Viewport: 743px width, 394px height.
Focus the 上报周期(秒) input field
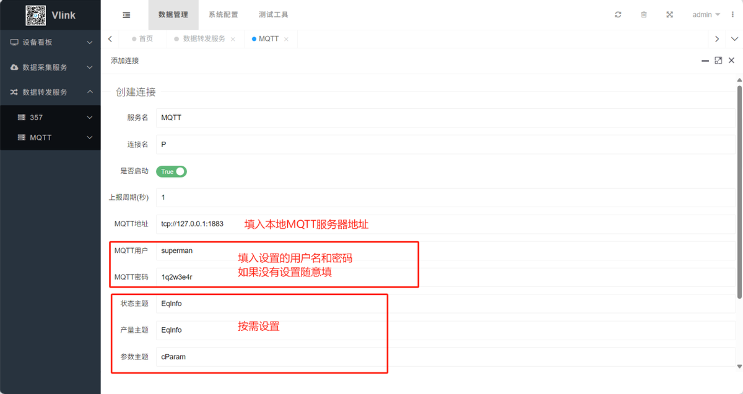(446, 197)
